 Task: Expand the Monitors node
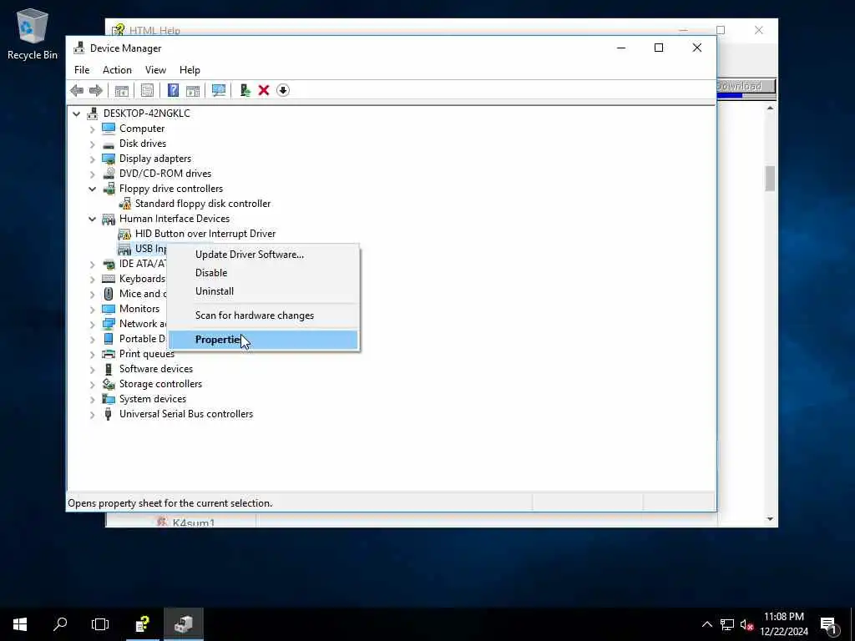(x=92, y=309)
